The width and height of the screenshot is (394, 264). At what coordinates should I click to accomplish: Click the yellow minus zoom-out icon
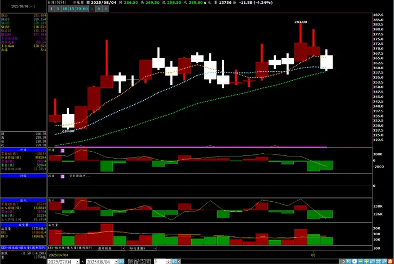(360, 261)
